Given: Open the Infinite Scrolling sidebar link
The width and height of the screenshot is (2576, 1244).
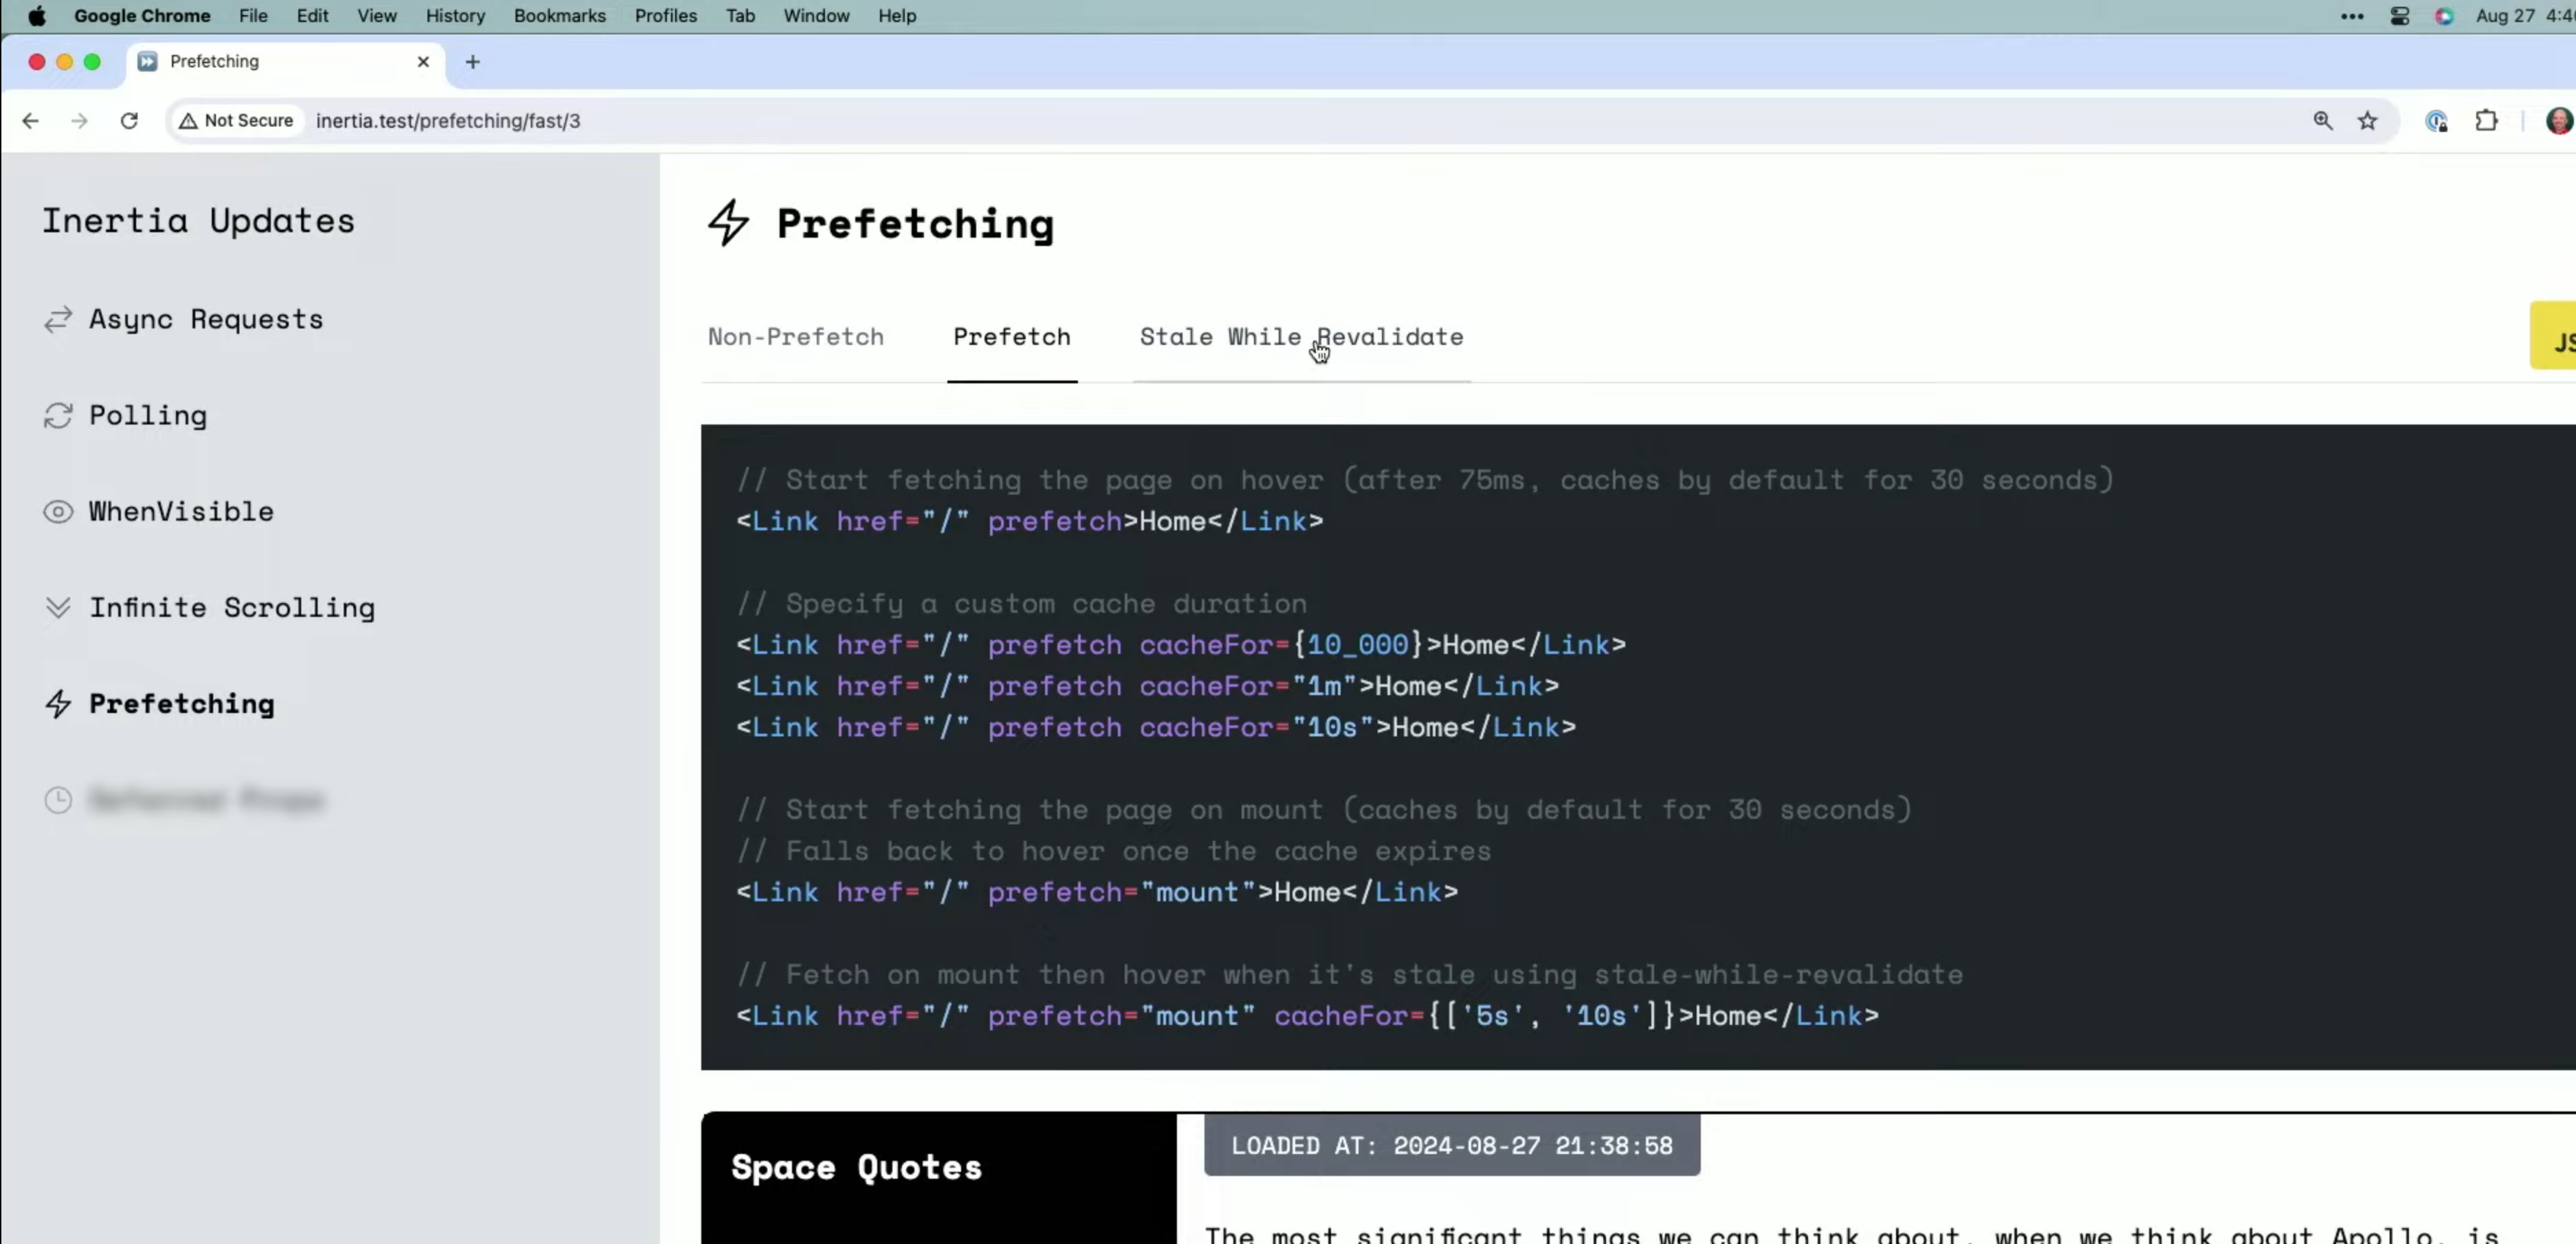Looking at the screenshot, I should pyautogui.click(x=232, y=607).
